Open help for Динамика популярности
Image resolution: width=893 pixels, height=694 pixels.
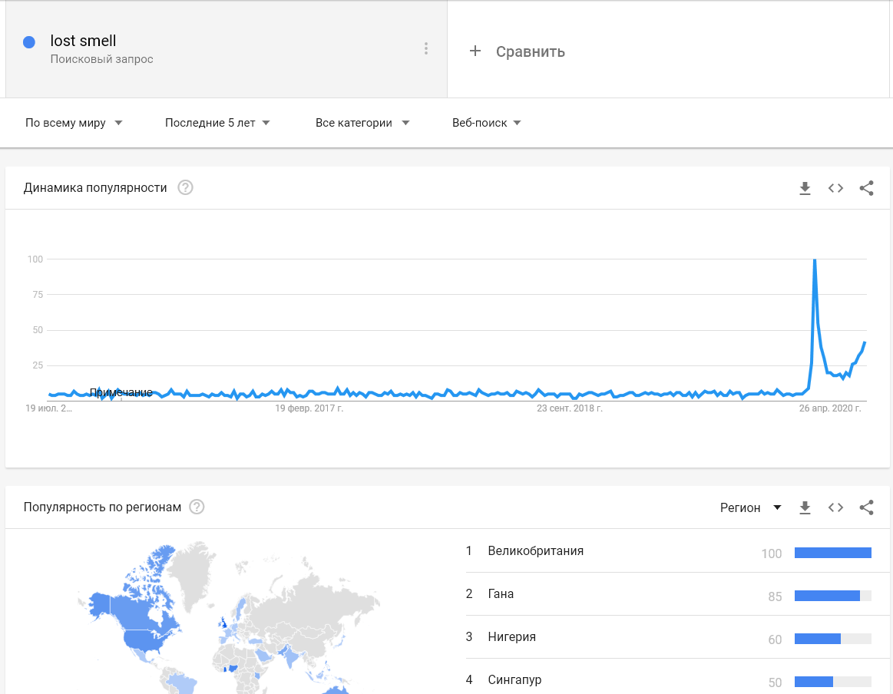(185, 188)
